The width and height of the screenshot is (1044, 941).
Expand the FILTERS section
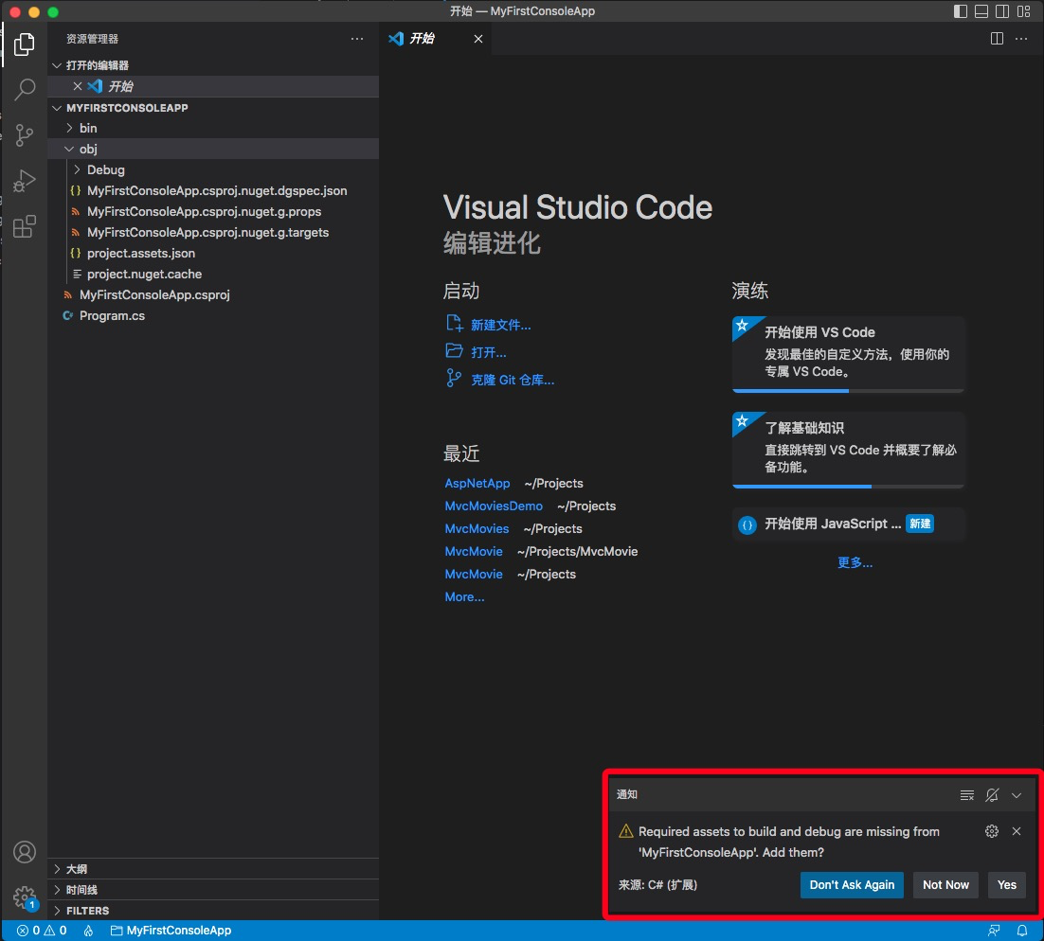213,911
